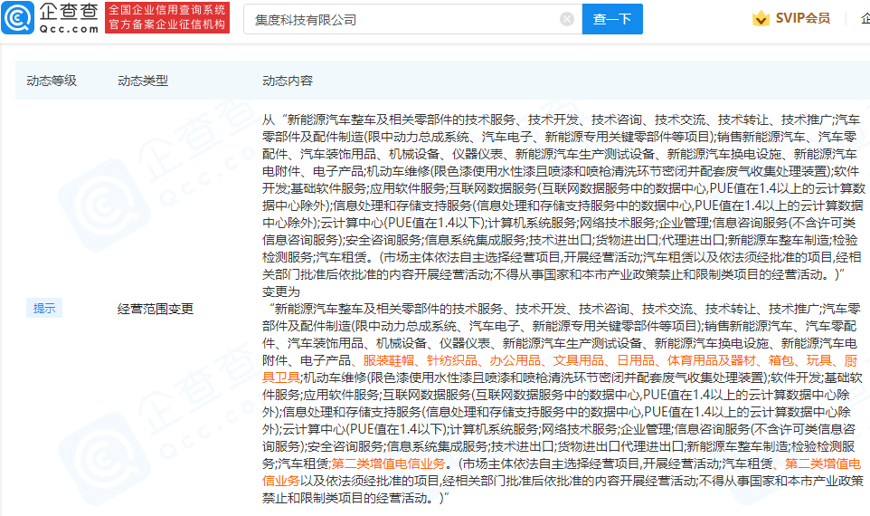
Task: Click the red 全国企业信用查询系统 banner
Action: (x=167, y=18)
